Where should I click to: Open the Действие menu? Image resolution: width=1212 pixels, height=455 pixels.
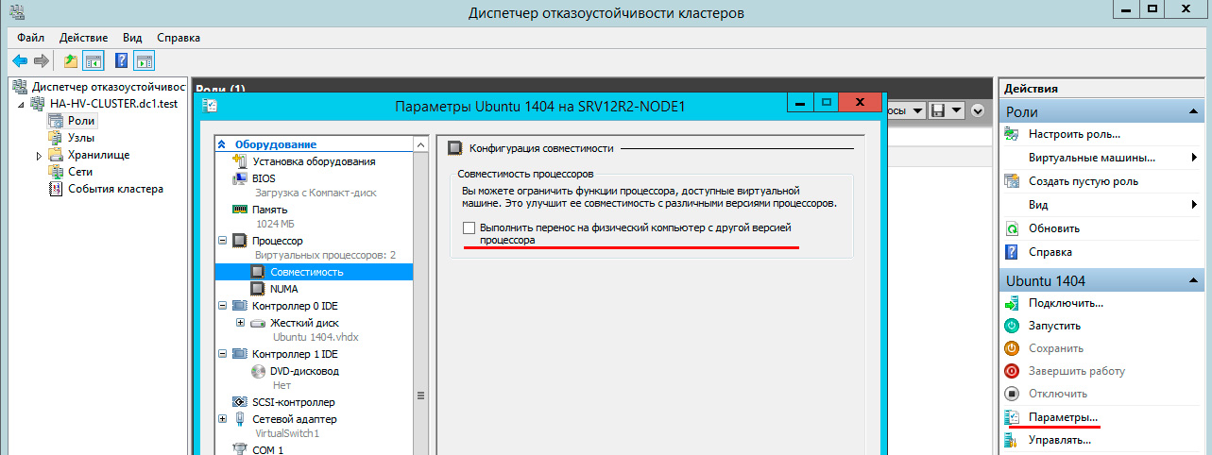tap(83, 38)
